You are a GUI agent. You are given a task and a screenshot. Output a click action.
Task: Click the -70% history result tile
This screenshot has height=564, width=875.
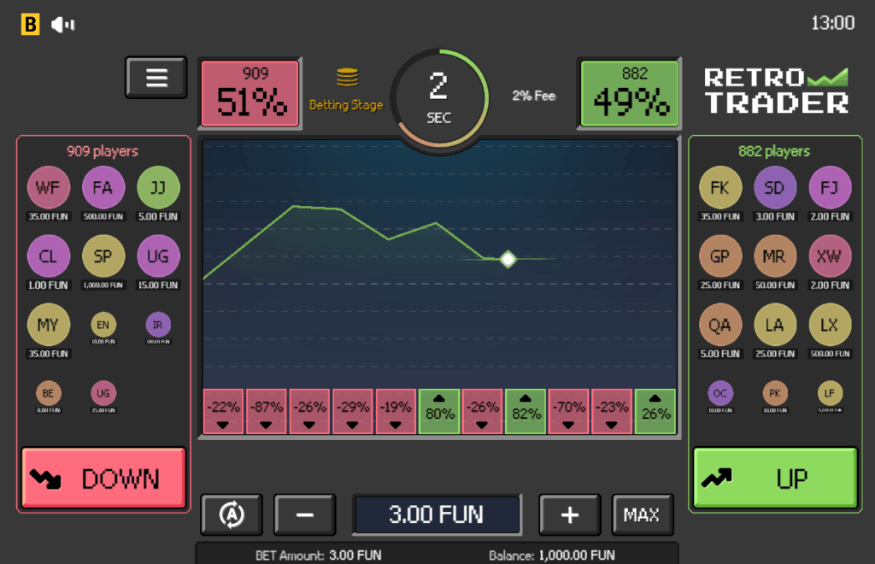coord(568,412)
